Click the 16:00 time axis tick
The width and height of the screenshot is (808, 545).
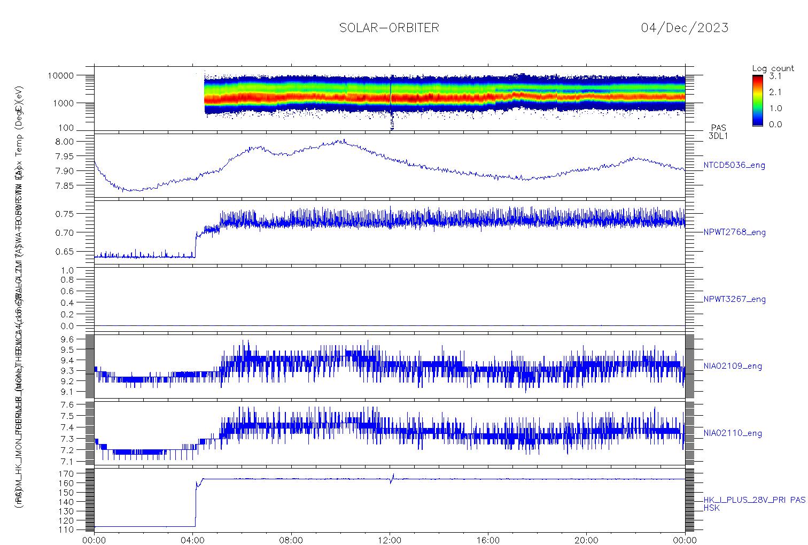[488, 540]
